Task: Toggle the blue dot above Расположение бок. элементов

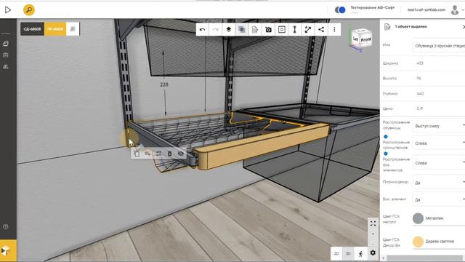Action: coord(386,154)
